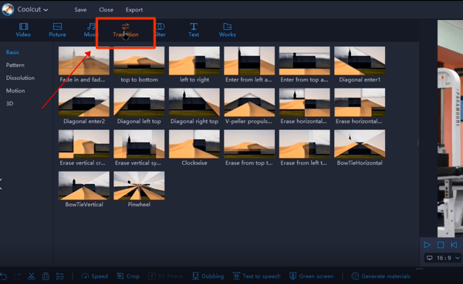Click the Coolcut logo avatar
Screen dimensions: 463x284
tap(8, 9)
